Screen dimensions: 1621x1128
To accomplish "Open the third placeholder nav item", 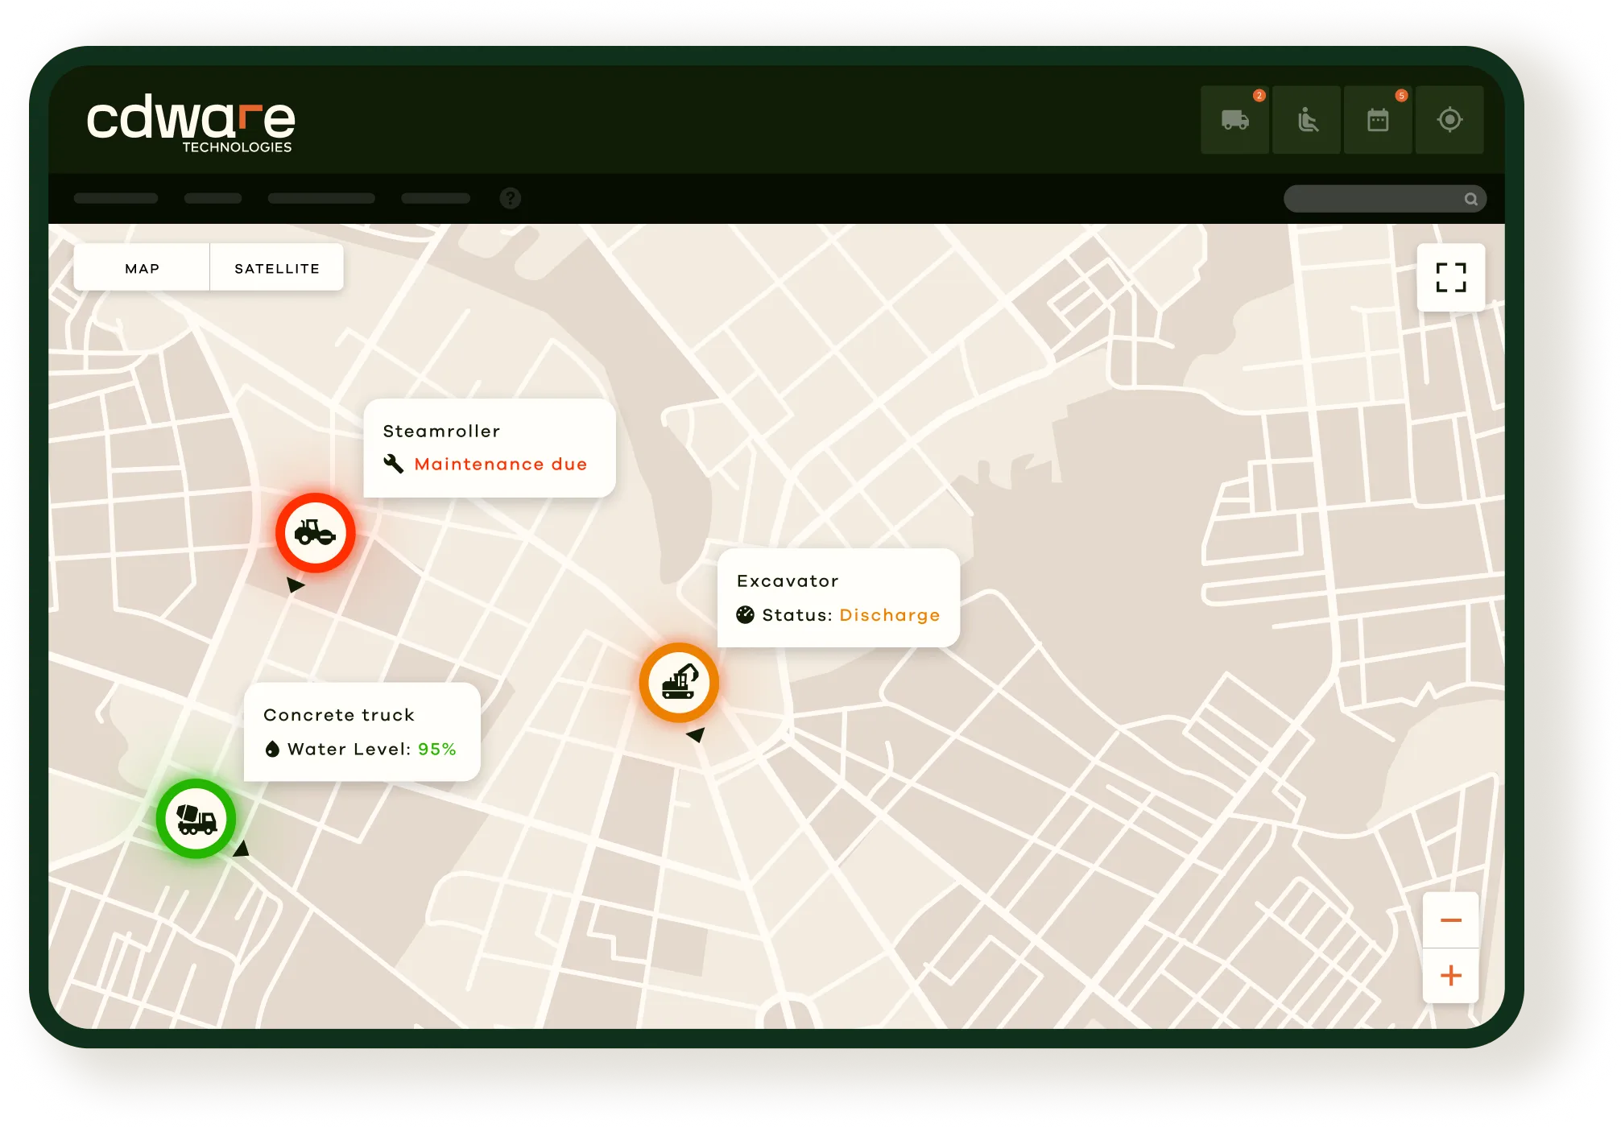I will click(x=321, y=198).
